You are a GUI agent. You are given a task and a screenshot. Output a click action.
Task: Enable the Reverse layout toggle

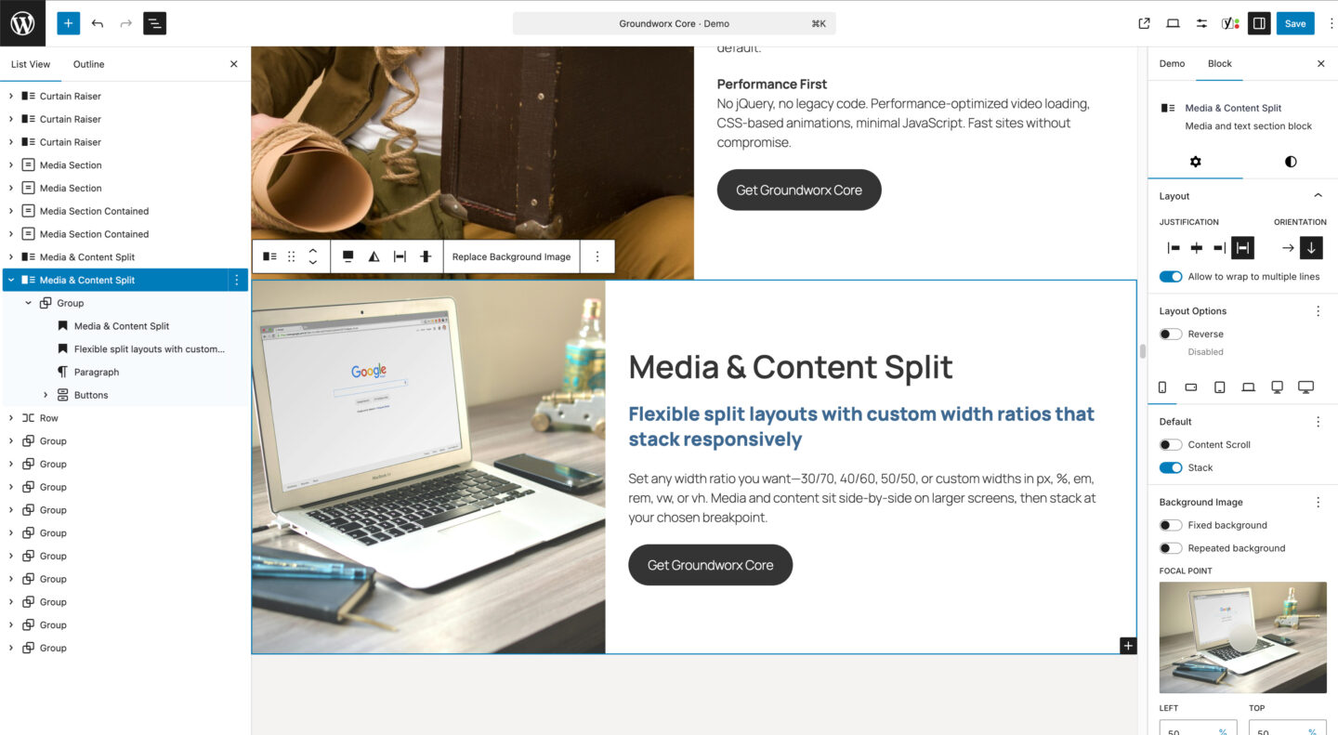[x=1169, y=334]
